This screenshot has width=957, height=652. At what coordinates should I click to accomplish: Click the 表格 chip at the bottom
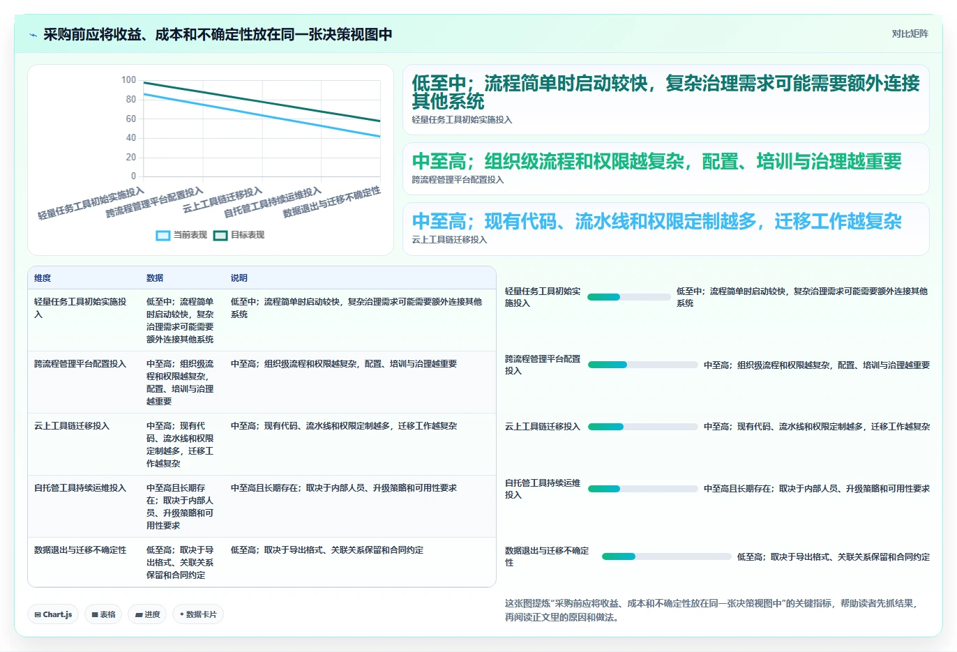tap(103, 614)
